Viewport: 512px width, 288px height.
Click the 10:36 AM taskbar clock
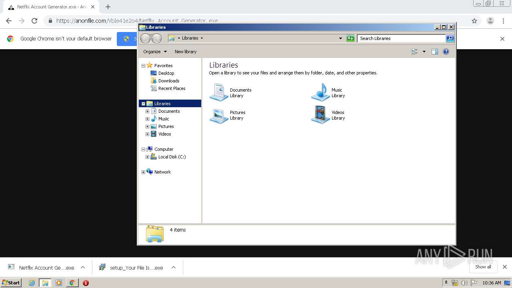tap(492, 283)
